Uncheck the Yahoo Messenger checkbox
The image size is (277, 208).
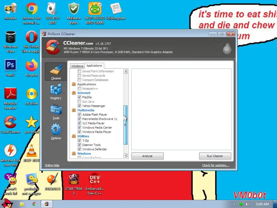pyautogui.click(x=80, y=106)
